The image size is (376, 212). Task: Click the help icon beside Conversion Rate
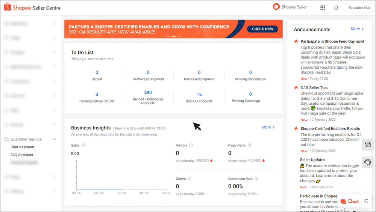pos(257,179)
